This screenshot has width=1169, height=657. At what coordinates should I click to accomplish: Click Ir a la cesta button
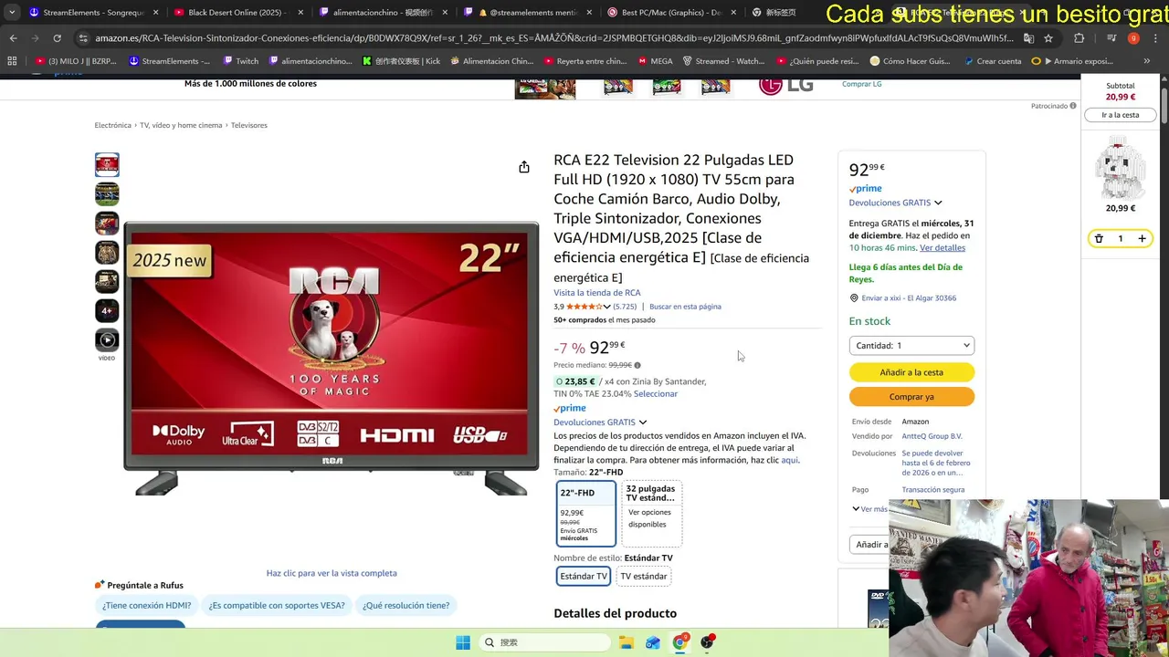point(1120,115)
